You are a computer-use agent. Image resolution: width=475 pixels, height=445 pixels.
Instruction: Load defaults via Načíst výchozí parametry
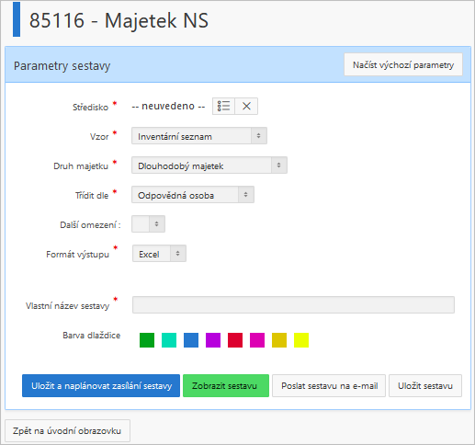(403, 64)
